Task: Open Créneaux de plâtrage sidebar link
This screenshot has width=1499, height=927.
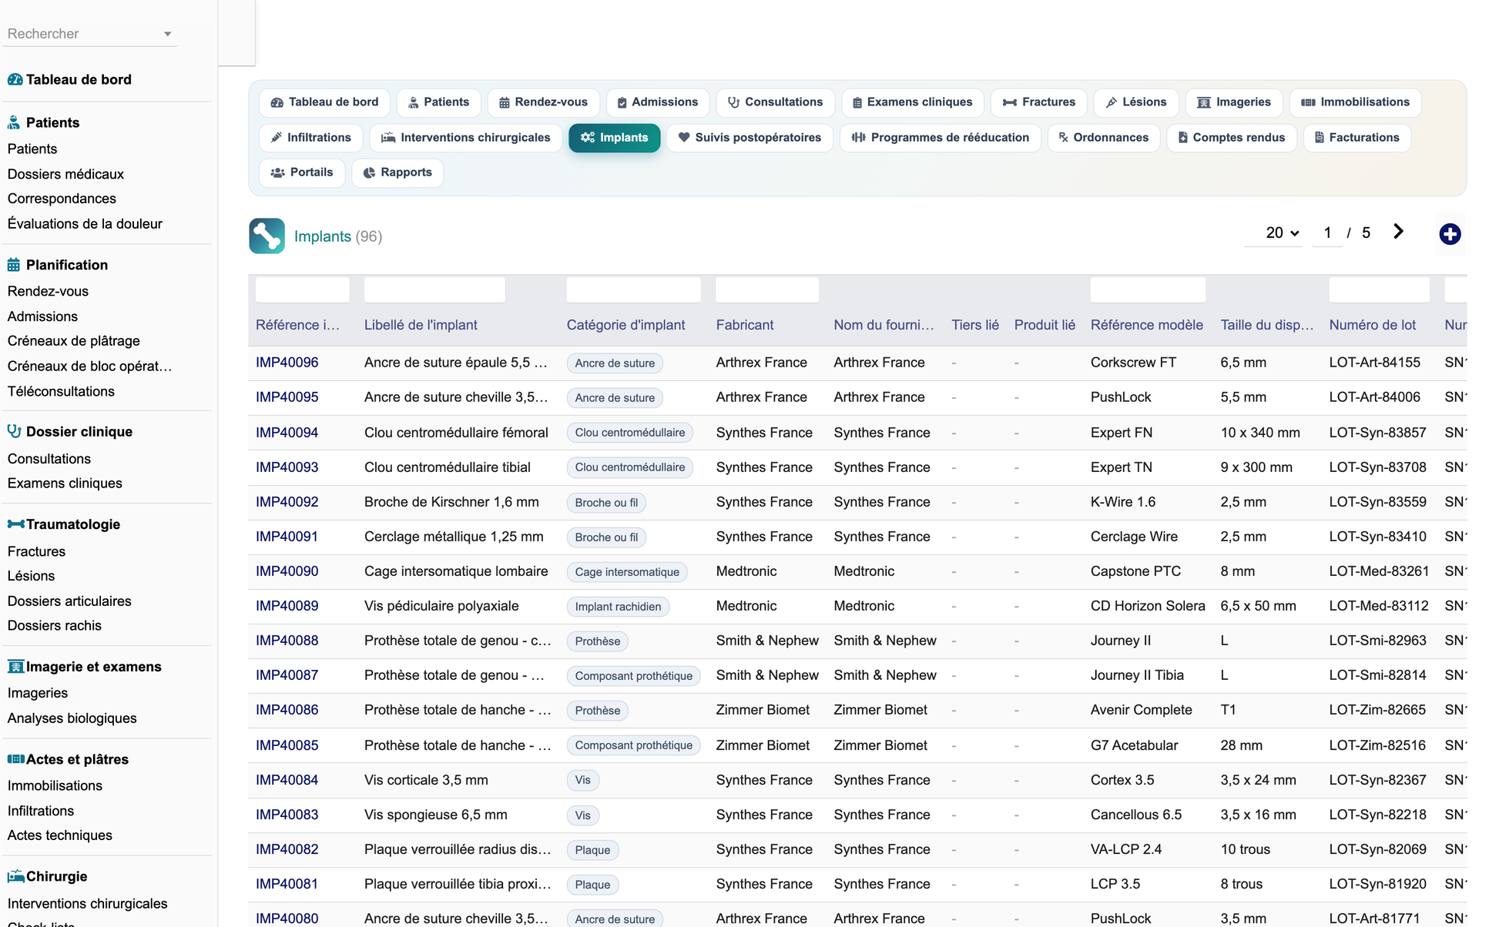Action: [73, 341]
